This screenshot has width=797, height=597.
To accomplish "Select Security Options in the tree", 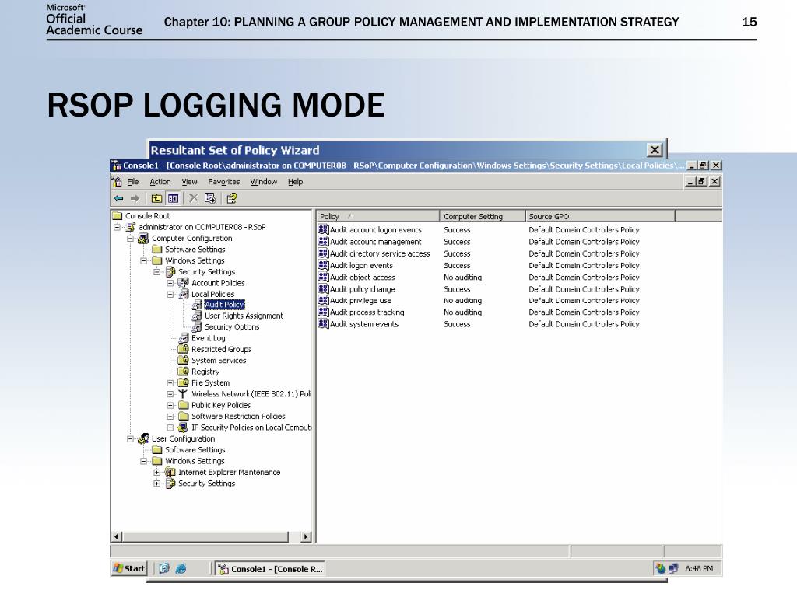I will tap(232, 327).
